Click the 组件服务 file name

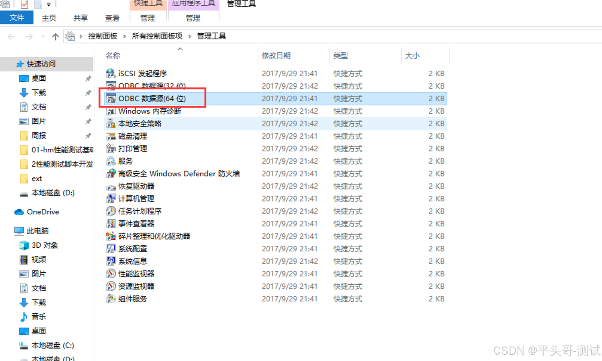(133, 299)
